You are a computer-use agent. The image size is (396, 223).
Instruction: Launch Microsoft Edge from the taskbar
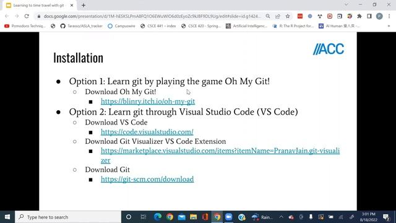click(158, 217)
